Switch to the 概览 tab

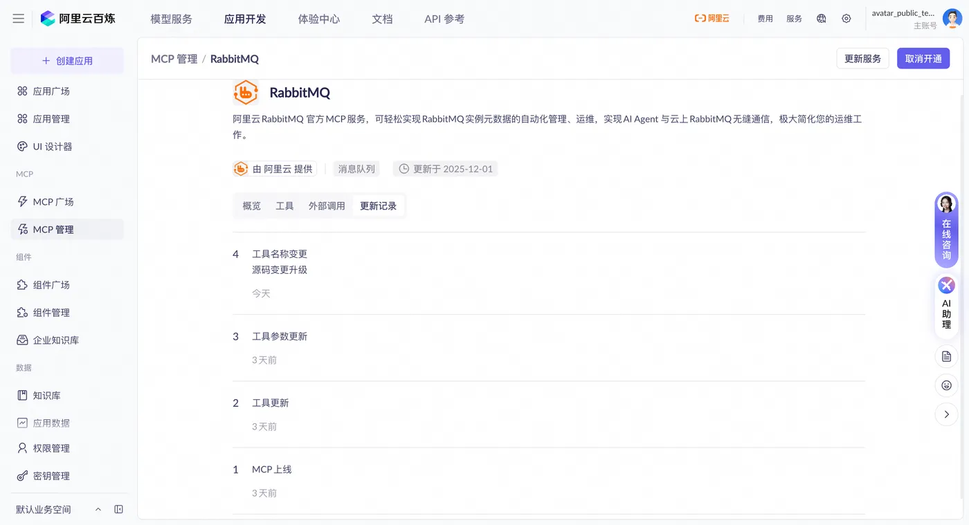point(252,206)
